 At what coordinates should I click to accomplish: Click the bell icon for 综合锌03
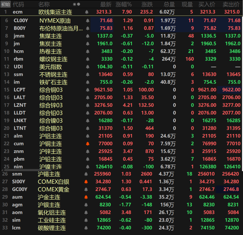click(87, 105)
